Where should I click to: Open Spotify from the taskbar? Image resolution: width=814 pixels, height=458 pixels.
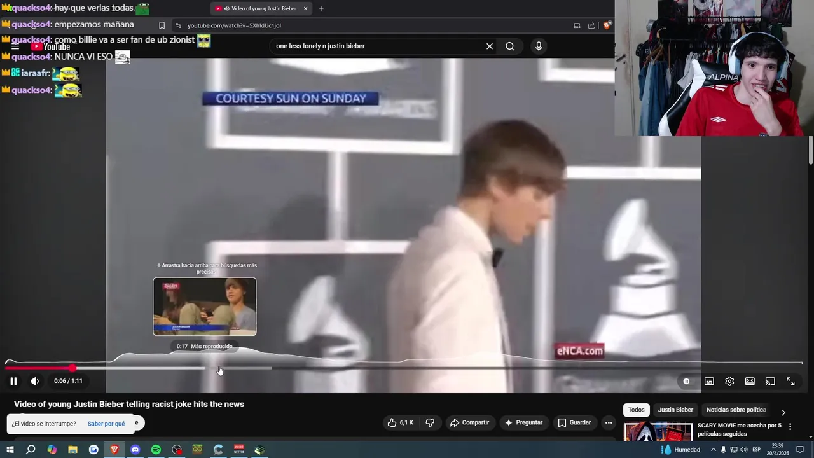tap(156, 450)
